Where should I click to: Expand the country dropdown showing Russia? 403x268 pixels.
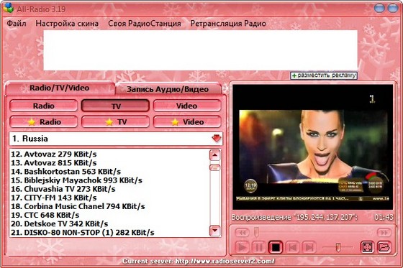(x=216, y=139)
